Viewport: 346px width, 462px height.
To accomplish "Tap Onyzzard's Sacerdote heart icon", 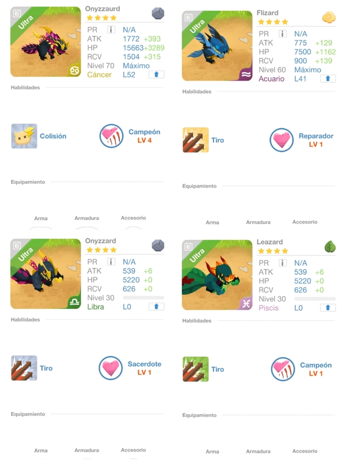I will [111, 368].
